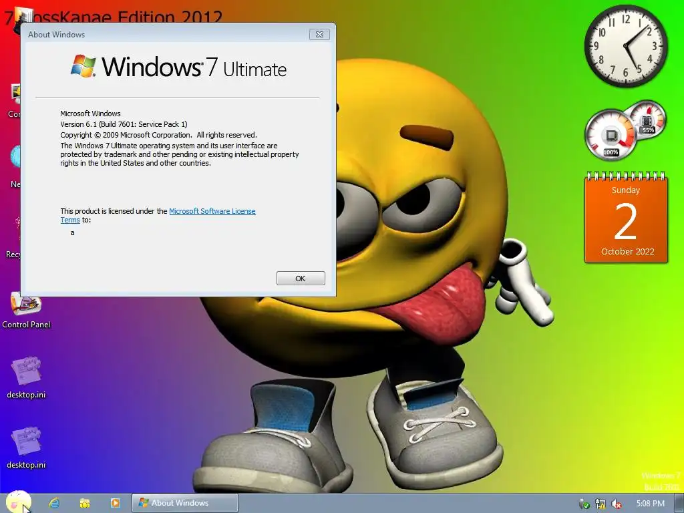This screenshot has height=513, width=684.
Task: Open the Microsoft Software License link
Action: [212, 211]
